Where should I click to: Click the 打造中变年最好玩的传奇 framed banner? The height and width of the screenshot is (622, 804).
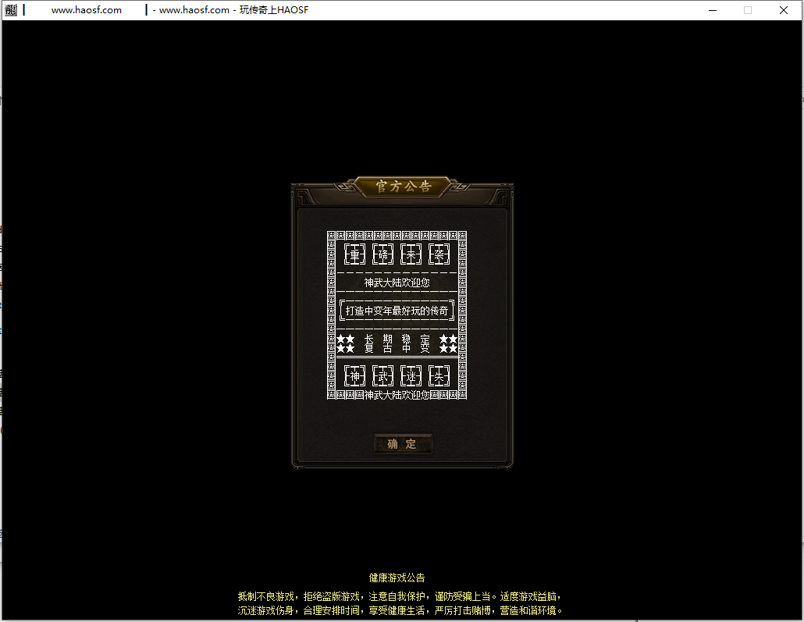coord(397,311)
